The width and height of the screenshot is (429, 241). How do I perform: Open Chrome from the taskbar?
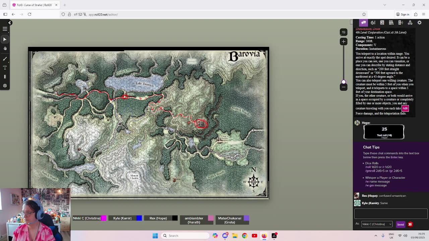[244, 236]
